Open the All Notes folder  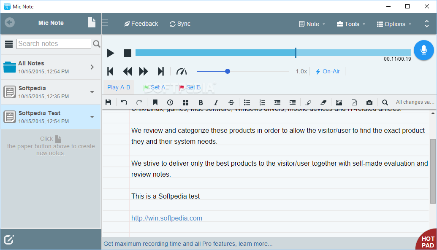51,67
